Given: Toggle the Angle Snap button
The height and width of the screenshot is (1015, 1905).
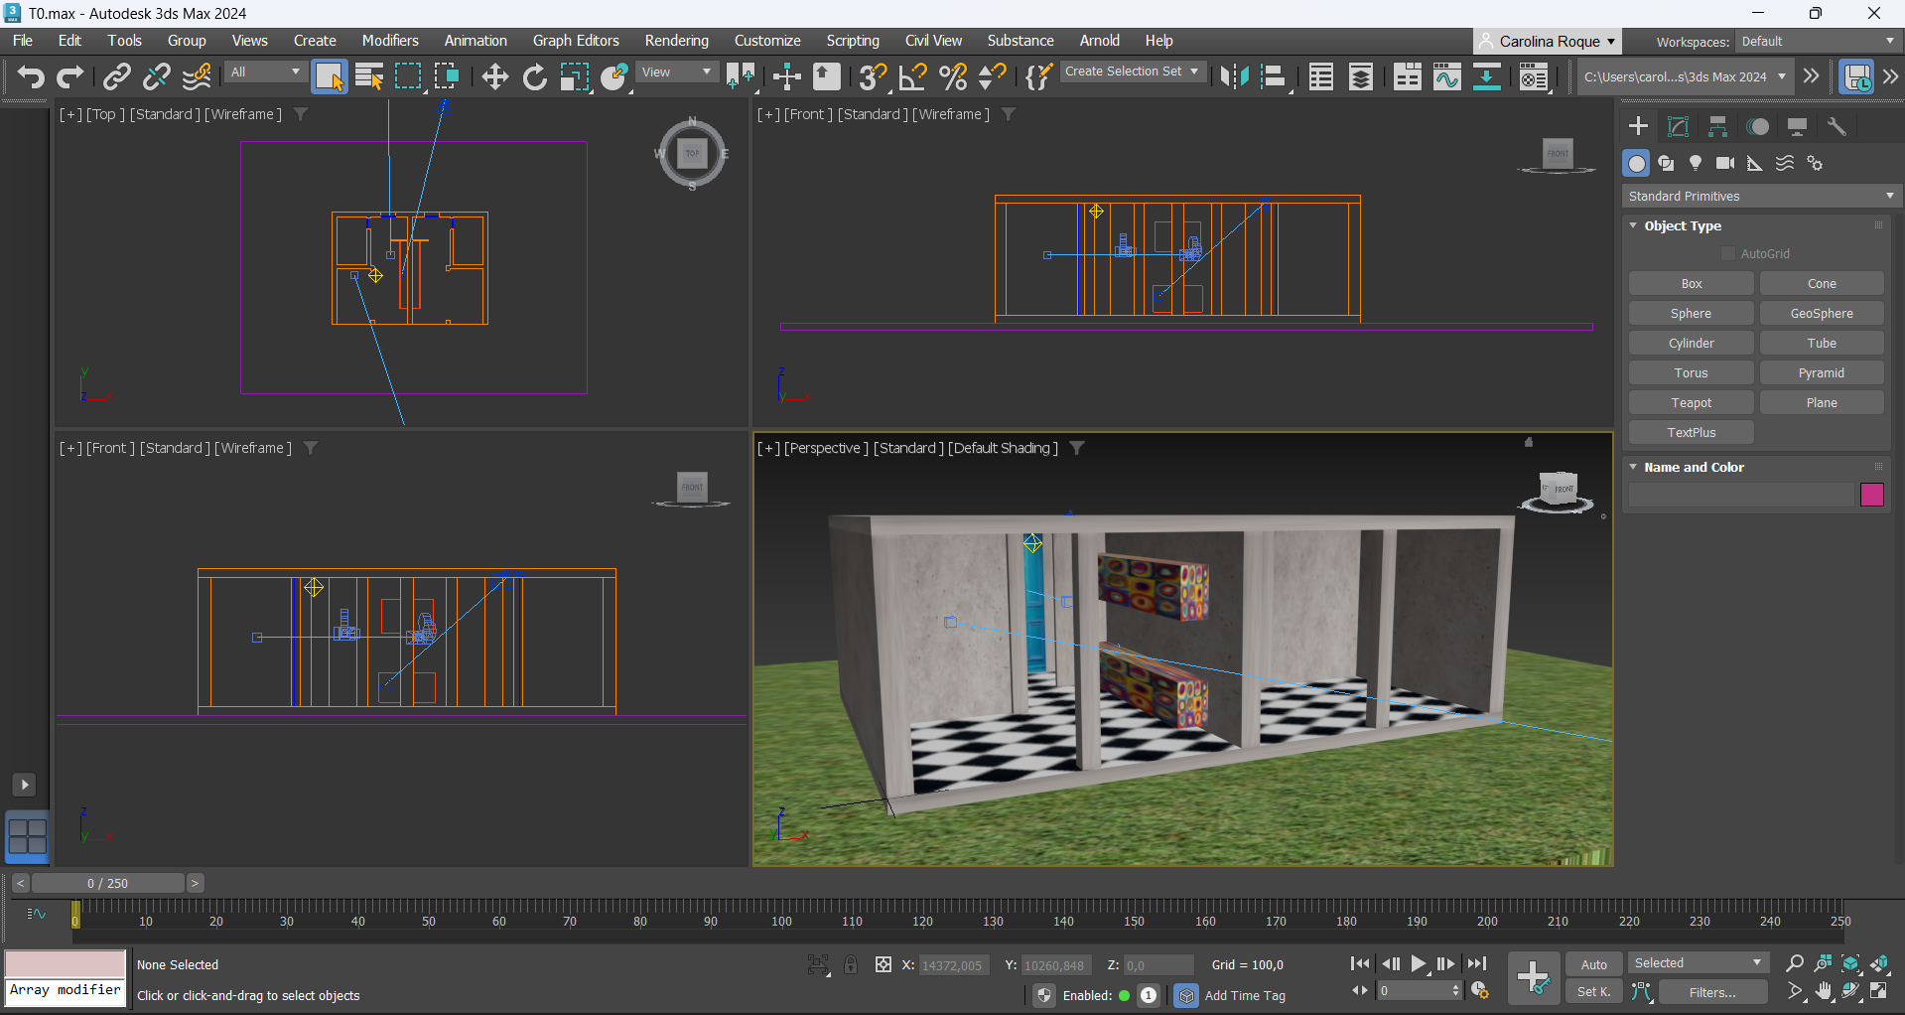Looking at the screenshot, I should (x=912, y=76).
